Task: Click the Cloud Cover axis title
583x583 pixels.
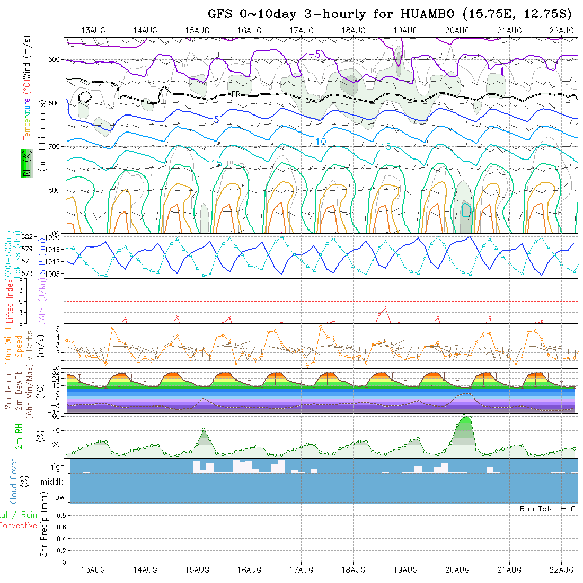Action: pyautogui.click(x=14, y=481)
